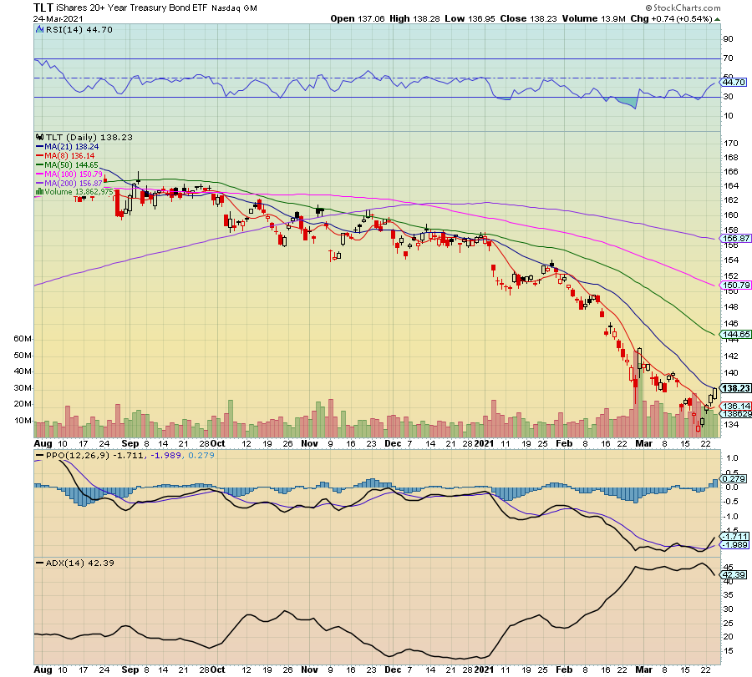Click the 24-Mar-2021 chart date
The image size is (752, 677).
tap(58, 19)
